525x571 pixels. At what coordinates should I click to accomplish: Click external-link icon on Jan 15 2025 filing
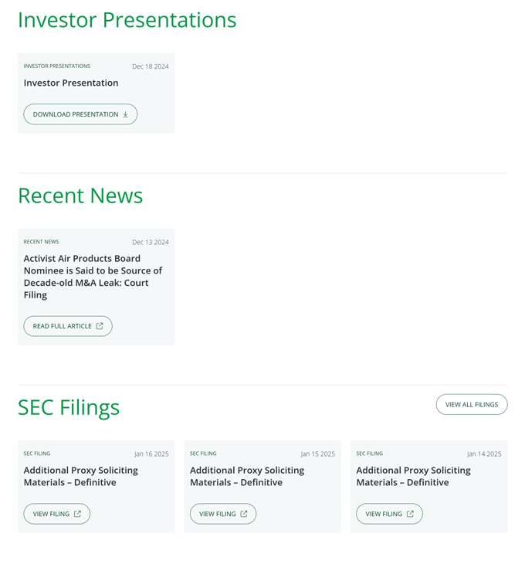244,514
